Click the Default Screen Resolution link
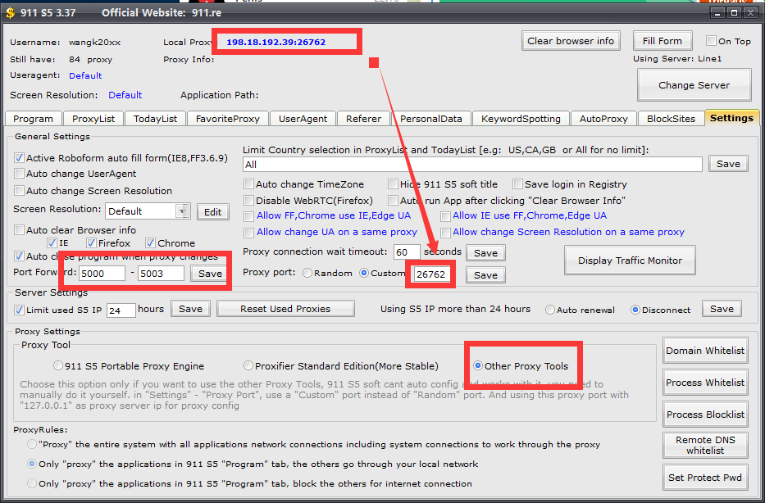765x503 pixels. coord(125,95)
